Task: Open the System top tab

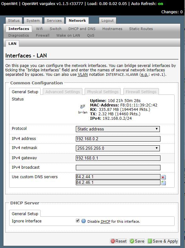Action: tap(33, 21)
